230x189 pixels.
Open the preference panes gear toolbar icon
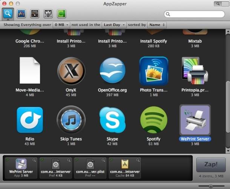point(48,14)
